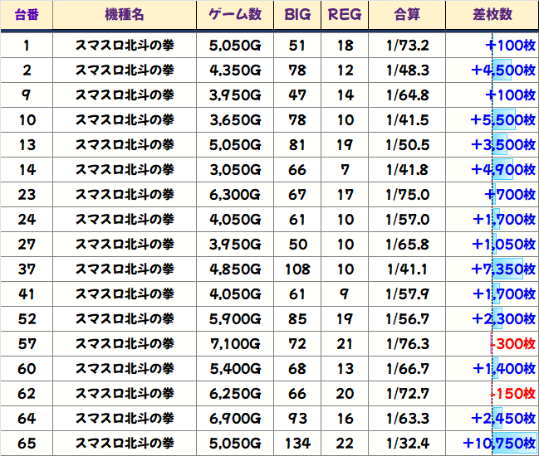The width and height of the screenshot is (539, 456).
Task: Sort by the ゲーム数 column header
Action: pyautogui.click(x=235, y=15)
